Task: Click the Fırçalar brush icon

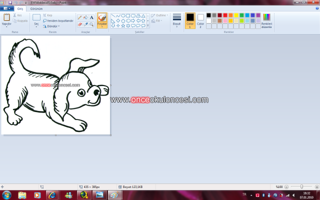Action: (x=102, y=17)
